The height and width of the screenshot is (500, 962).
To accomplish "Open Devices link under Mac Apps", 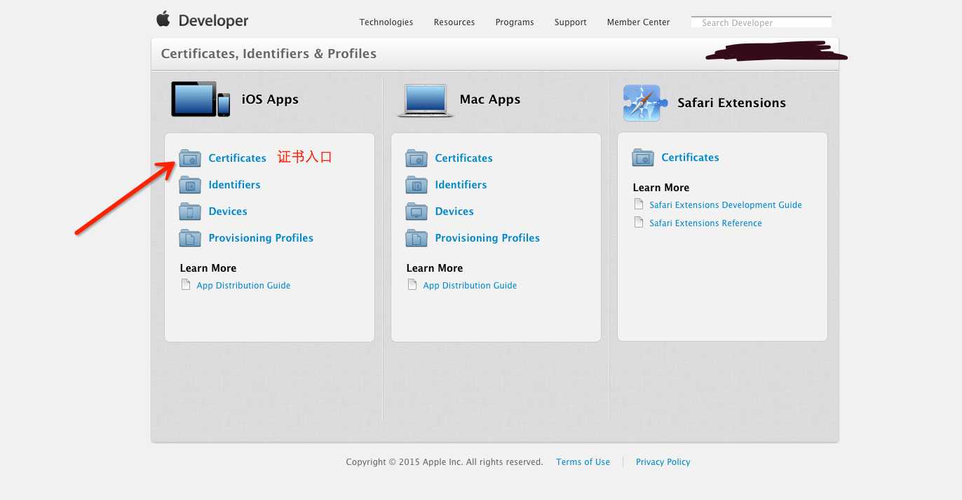I will (454, 211).
